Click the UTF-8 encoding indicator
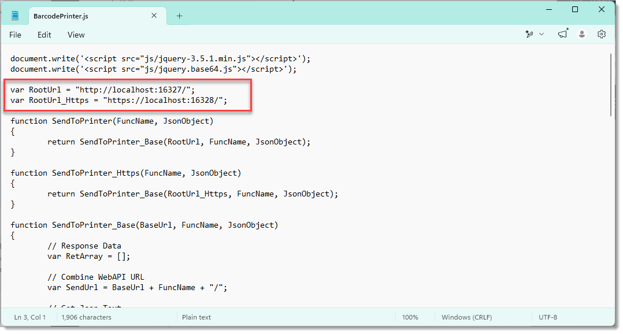This screenshot has height=334, width=623. click(x=547, y=317)
